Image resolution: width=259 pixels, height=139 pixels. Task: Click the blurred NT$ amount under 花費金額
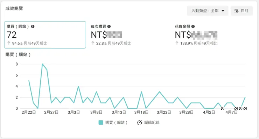pyautogui.click(x=196, y=35)
